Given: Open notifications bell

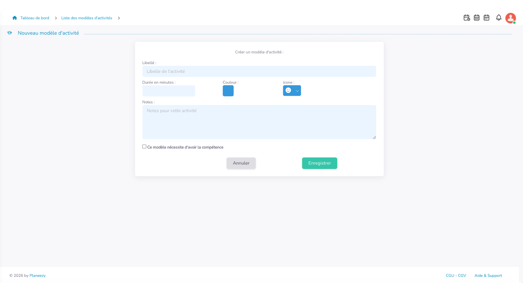Looking at the screenshot, I should click(498, 18).
